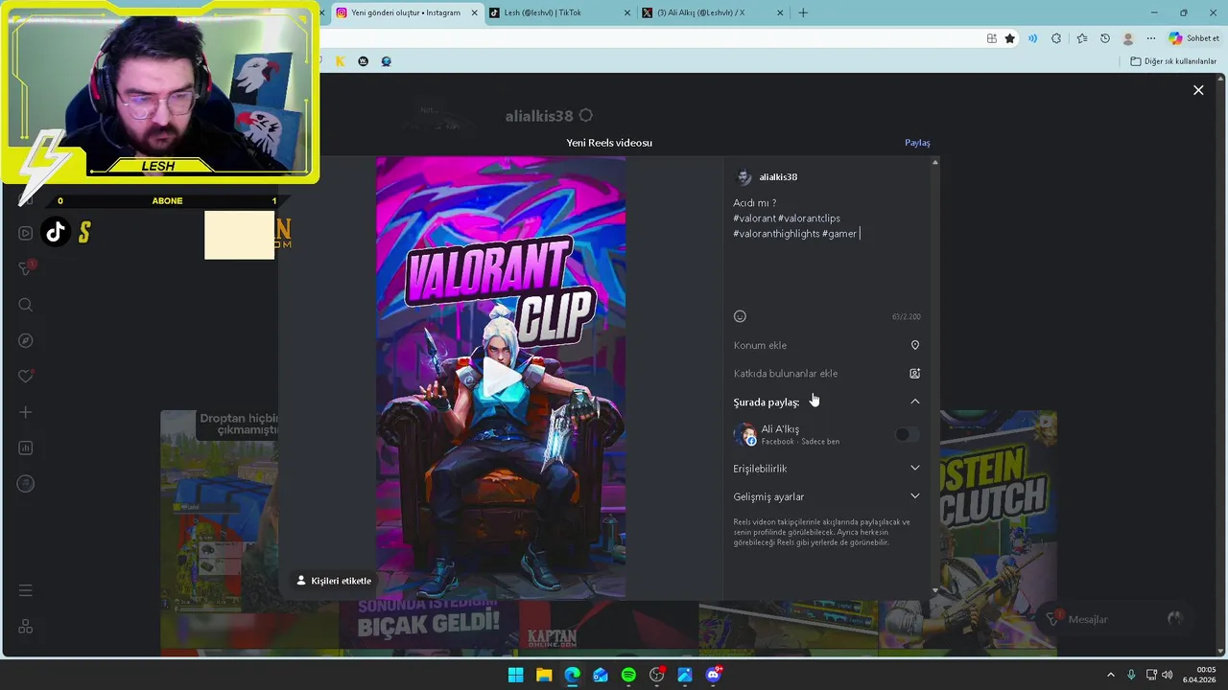Click the volume icon in system tray

[1168, 675]
